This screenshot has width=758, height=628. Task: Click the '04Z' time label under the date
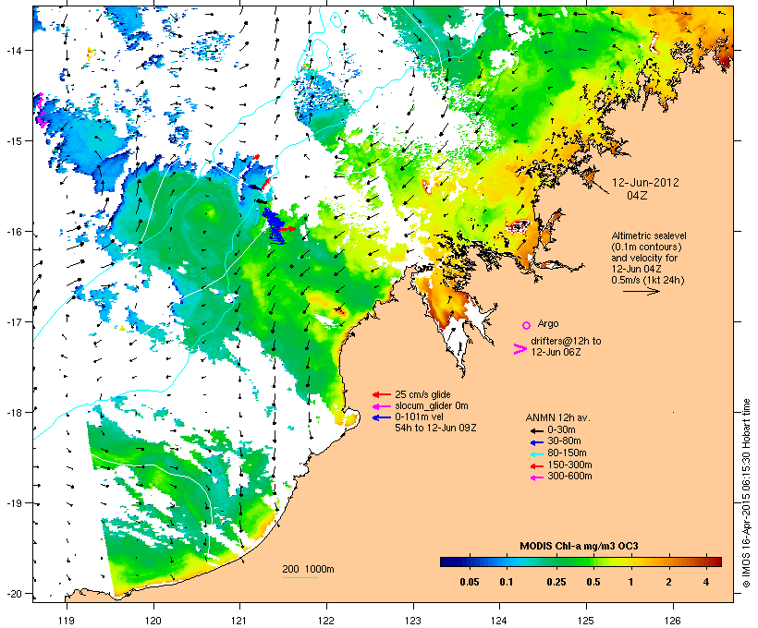coord(637,196)
